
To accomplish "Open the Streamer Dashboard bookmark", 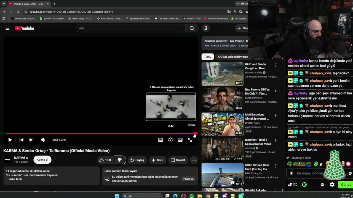I will [x=216, y=19].
